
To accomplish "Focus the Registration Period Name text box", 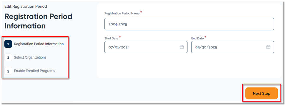I will (189, 24).
